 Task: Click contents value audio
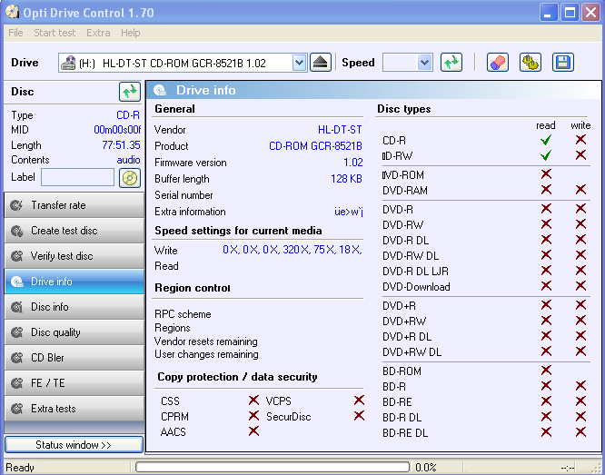coord(128,160)
